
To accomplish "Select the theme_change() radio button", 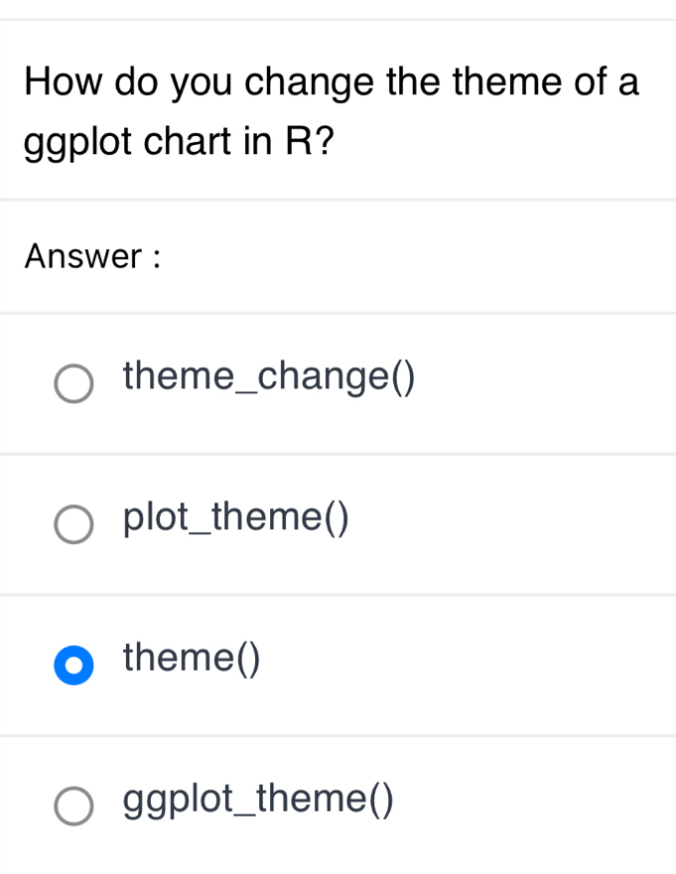I will [74, 384].
